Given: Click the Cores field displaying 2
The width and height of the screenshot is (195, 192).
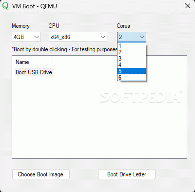Looking at the screenshot, I should point(132,37).
